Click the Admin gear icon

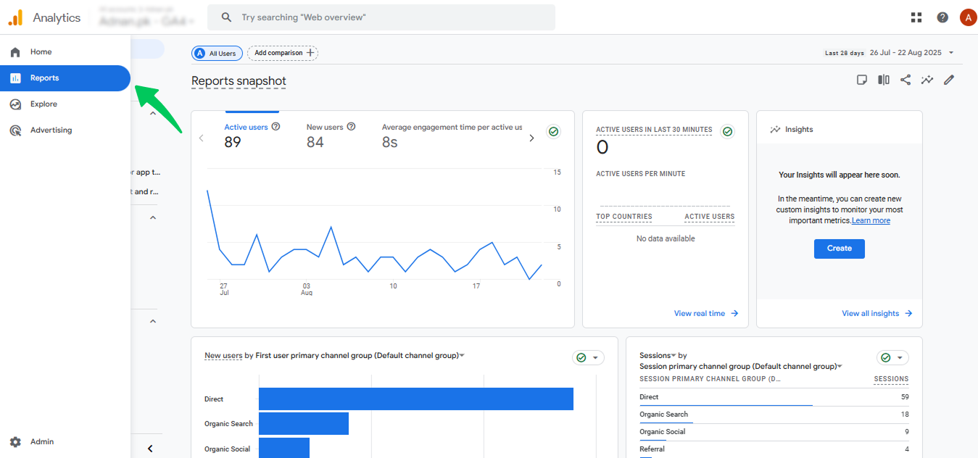tap(15, 442)
